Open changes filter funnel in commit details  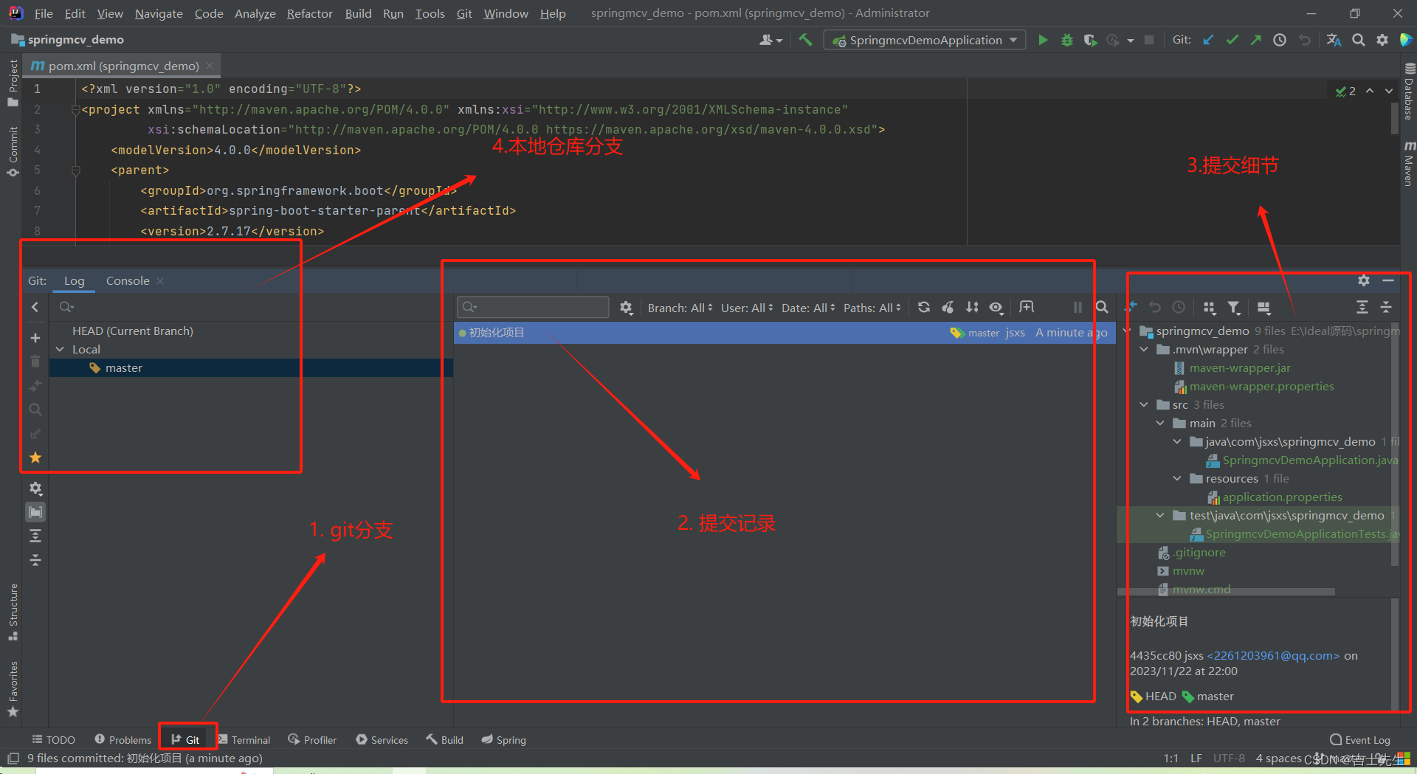pyautogui.click(x=1233, y=307)
